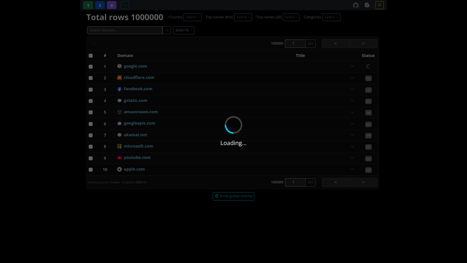
Task: Click the status dash icon for amazonaws.com
Action: click(368, 113)
